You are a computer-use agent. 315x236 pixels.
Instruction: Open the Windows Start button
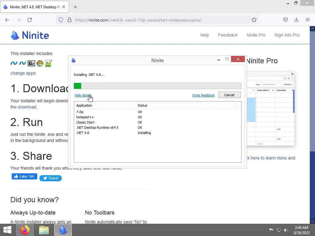(7, 230)
